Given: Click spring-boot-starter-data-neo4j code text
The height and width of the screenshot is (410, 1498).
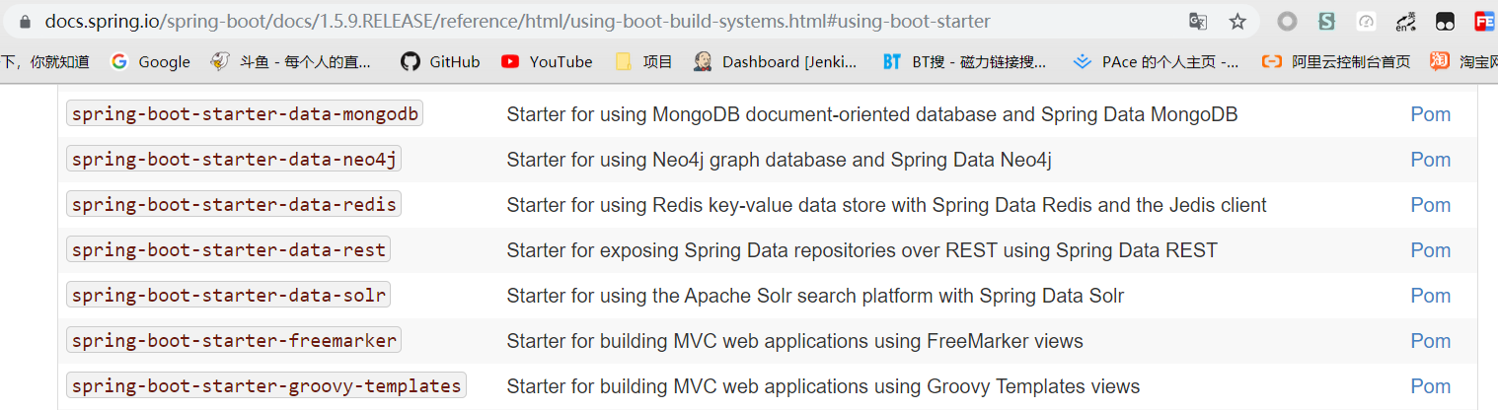Looking at the screenshot, I should (234, 160).
